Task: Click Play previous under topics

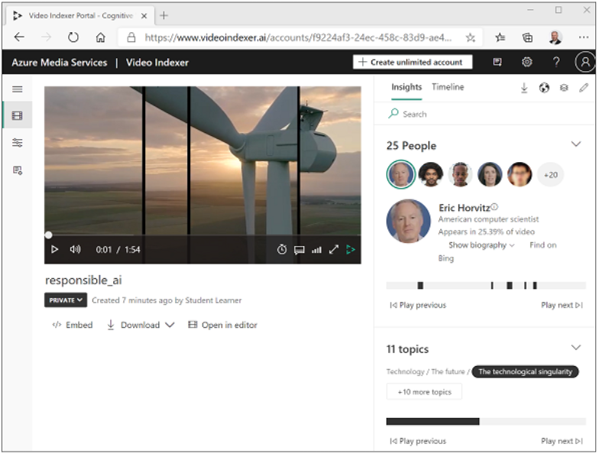Action: [420, 442]
